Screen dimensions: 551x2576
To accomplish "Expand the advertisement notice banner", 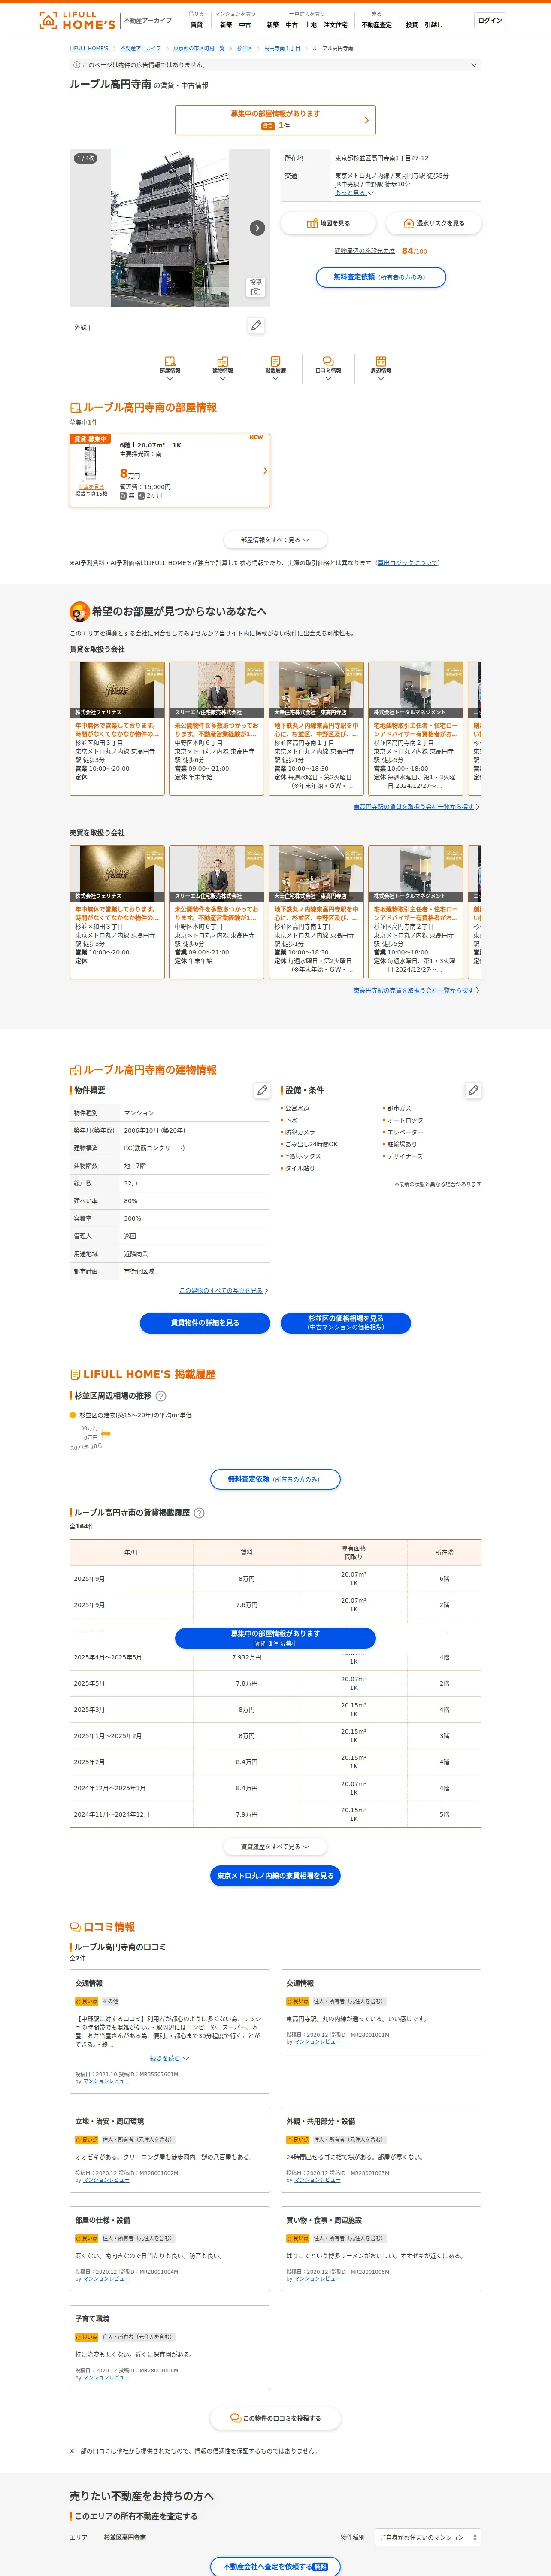I will 275,64.
